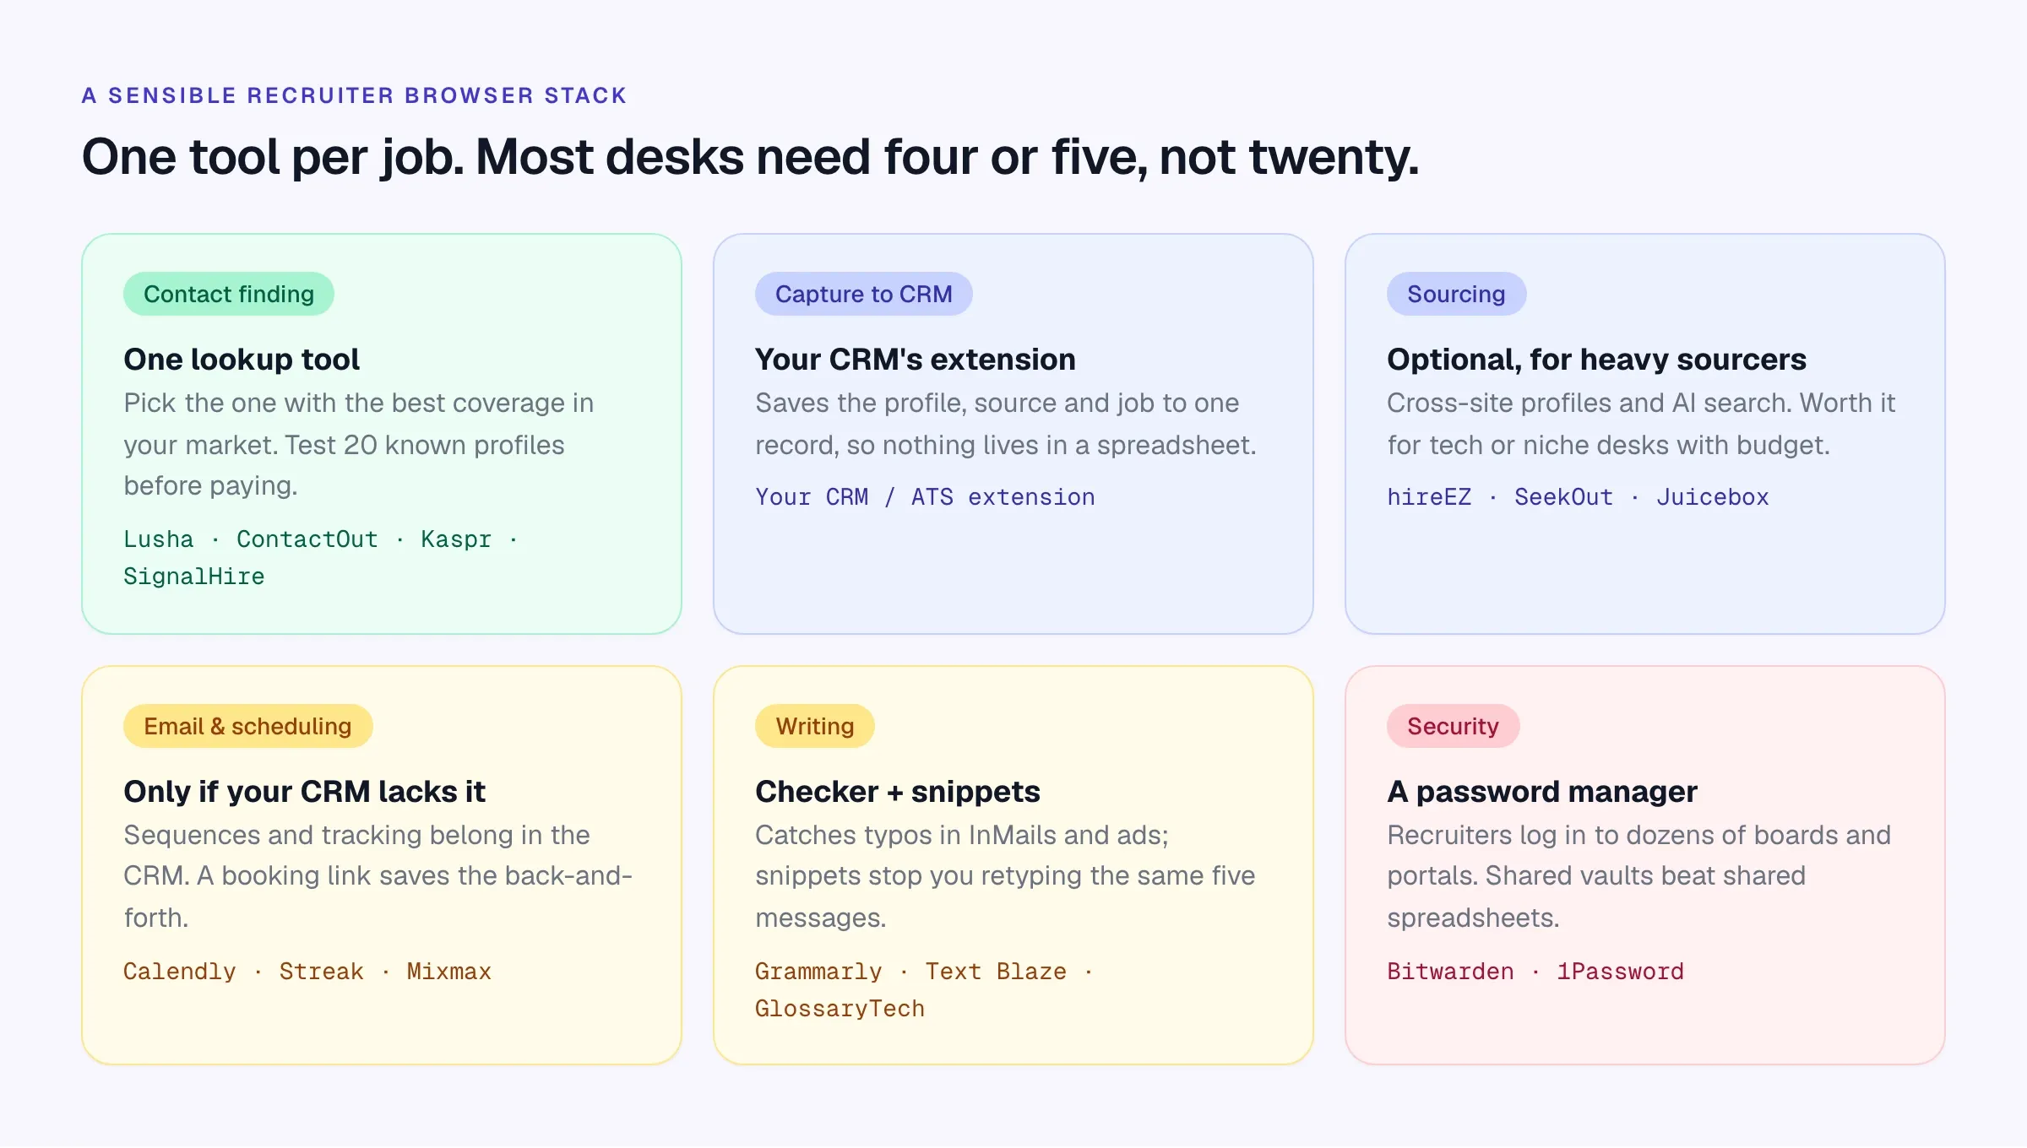Click the 'A password manager' card title
The height and width of the screenshot is (1148, 2027).
[1542, 792]
